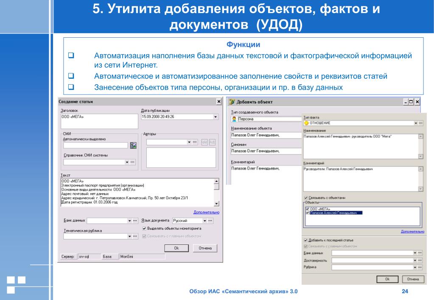
Task: Click ellipsis button beside Банк данных in fact dialog
Action: 420,253
